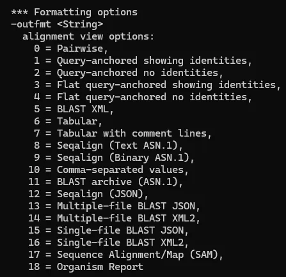Image resolution: width=286 pixels, height=277 pixels.
Task: Click the 'Multiple-file BLAST JSON' line
Action: [114, 206]
